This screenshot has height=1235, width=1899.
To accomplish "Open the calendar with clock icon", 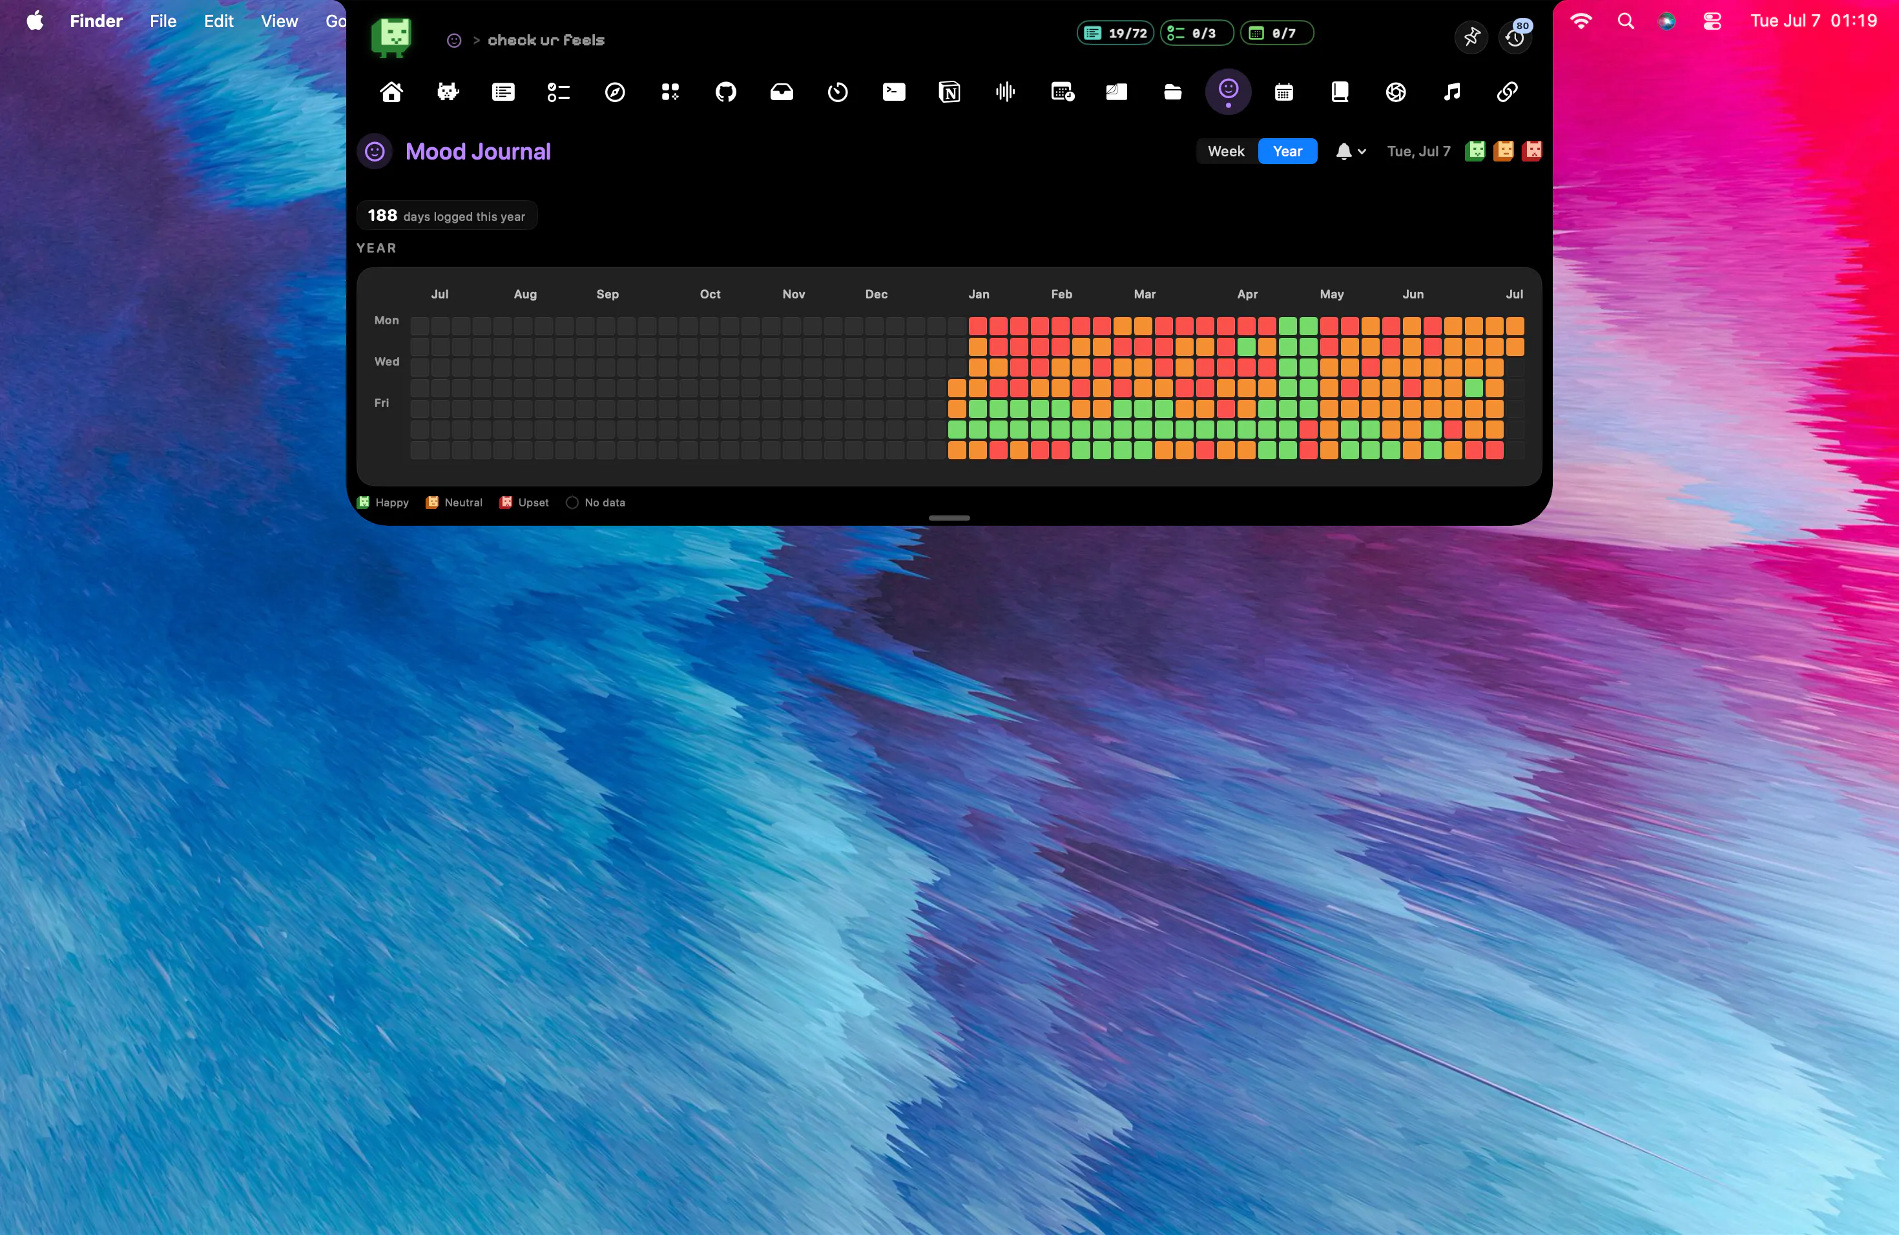I will 1062,92.
